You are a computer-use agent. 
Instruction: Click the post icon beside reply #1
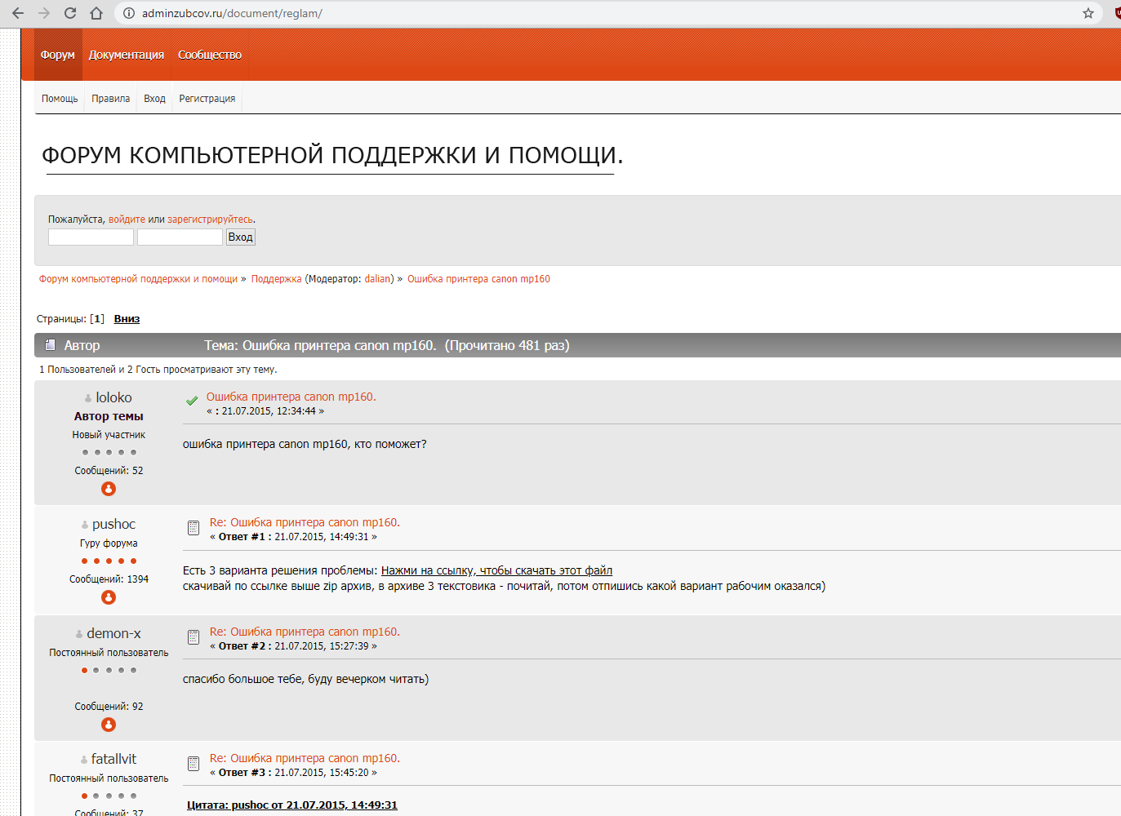194,528
